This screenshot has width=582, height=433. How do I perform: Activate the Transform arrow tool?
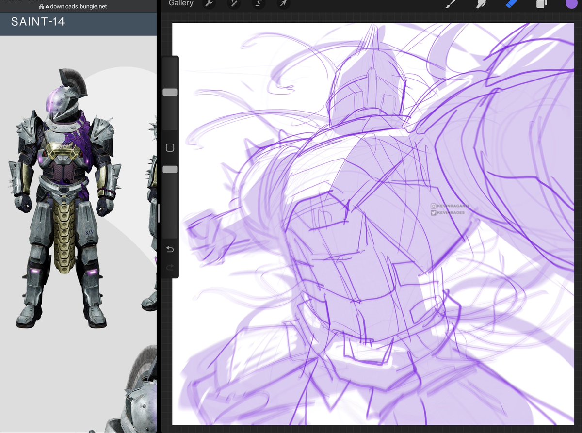click(284, 3)
